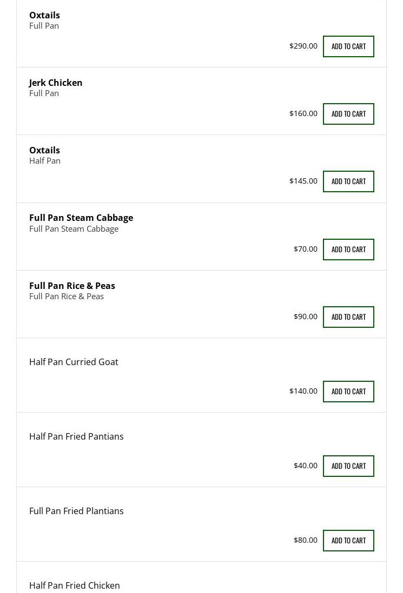This screenshot has height=593, width=403.
Task: Add the Full Pan Oxtails to cart
Action: coord(348,46)
